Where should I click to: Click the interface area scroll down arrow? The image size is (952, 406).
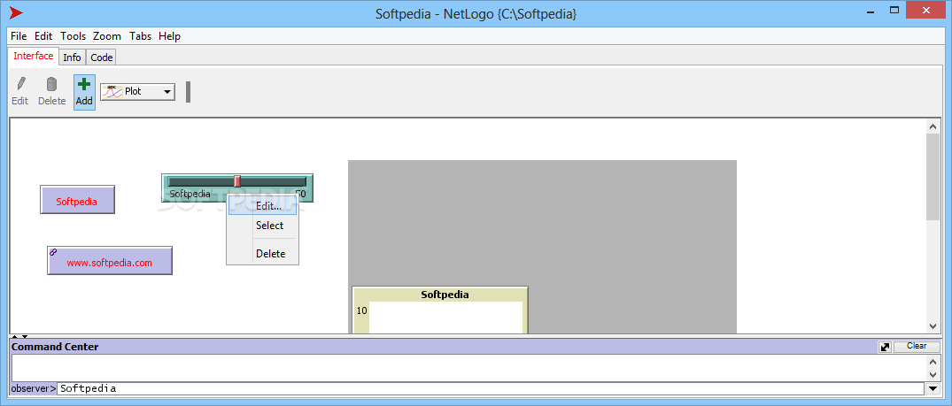coord(933,326)
